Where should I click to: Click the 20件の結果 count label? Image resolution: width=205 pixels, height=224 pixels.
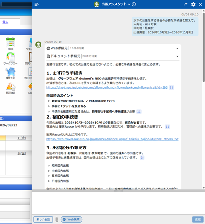point(90,56)
